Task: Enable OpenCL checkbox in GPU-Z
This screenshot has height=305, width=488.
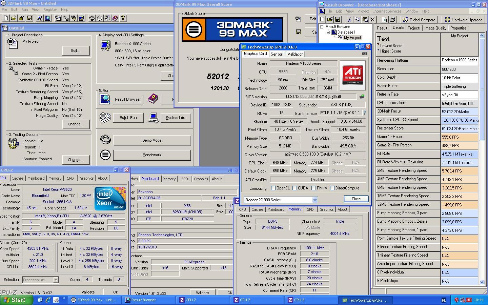Action: 273,188
